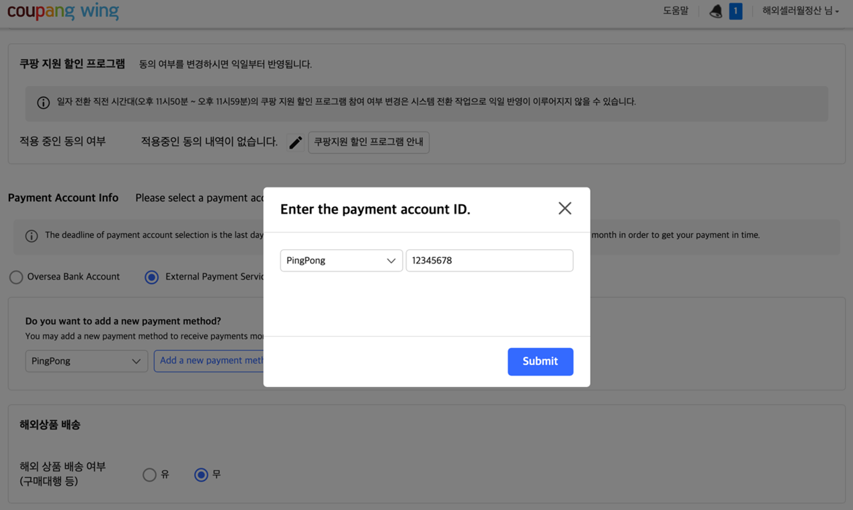853x510 pixels.
Task: Click the info icon in the Korean notice banner
Action: (x=43, y=103)
